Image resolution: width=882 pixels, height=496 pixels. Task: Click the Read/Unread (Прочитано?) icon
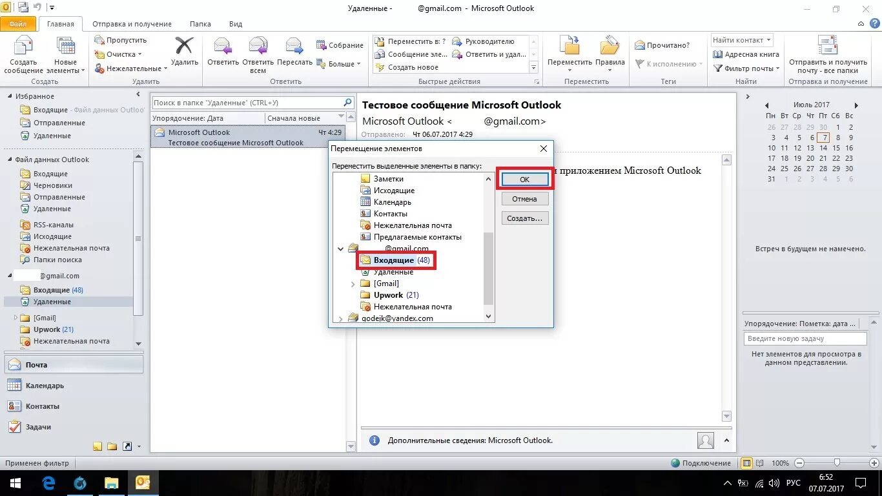[x=640, y=45]
